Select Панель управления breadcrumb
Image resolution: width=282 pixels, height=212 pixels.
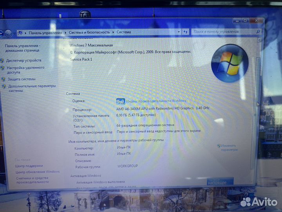pyautogui.click(x=45, y=33)
